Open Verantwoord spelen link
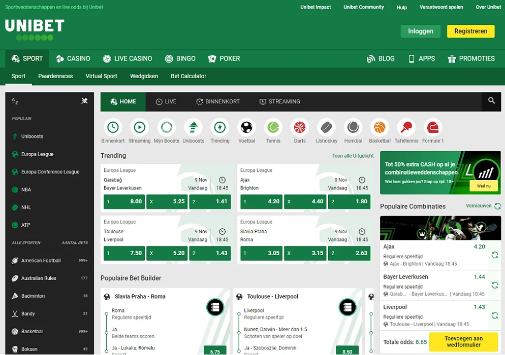 (x=441, y=7)
